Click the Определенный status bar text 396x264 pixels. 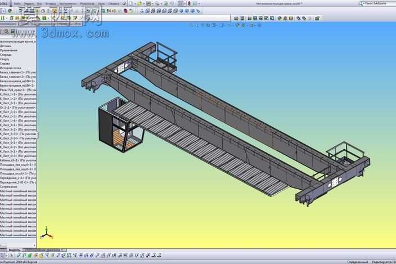[357, 262]
